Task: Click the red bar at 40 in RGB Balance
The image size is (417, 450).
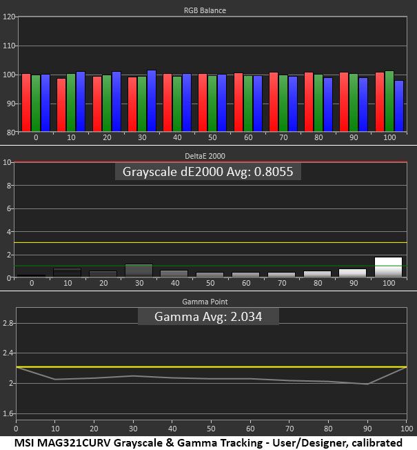Action: pos(167,103)
